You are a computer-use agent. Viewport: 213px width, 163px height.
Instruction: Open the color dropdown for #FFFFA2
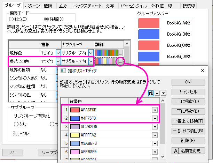[x=155, y=135]
